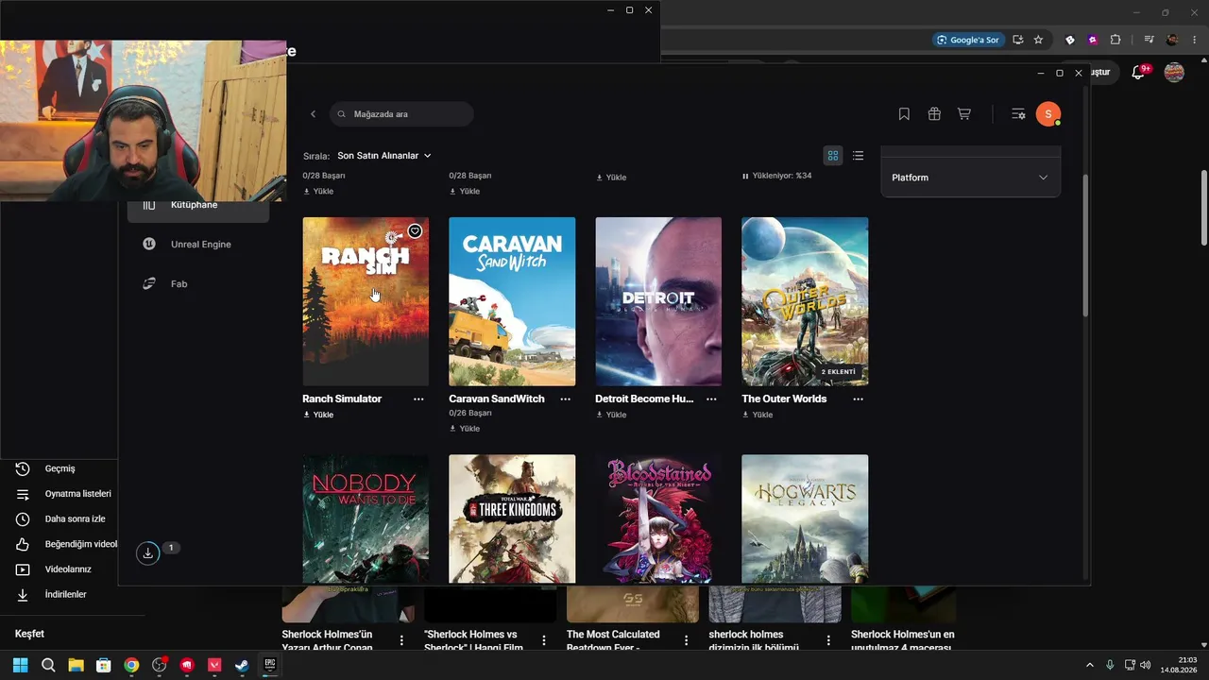Open the Epic launcher settings list icon

coord(1018,114)
